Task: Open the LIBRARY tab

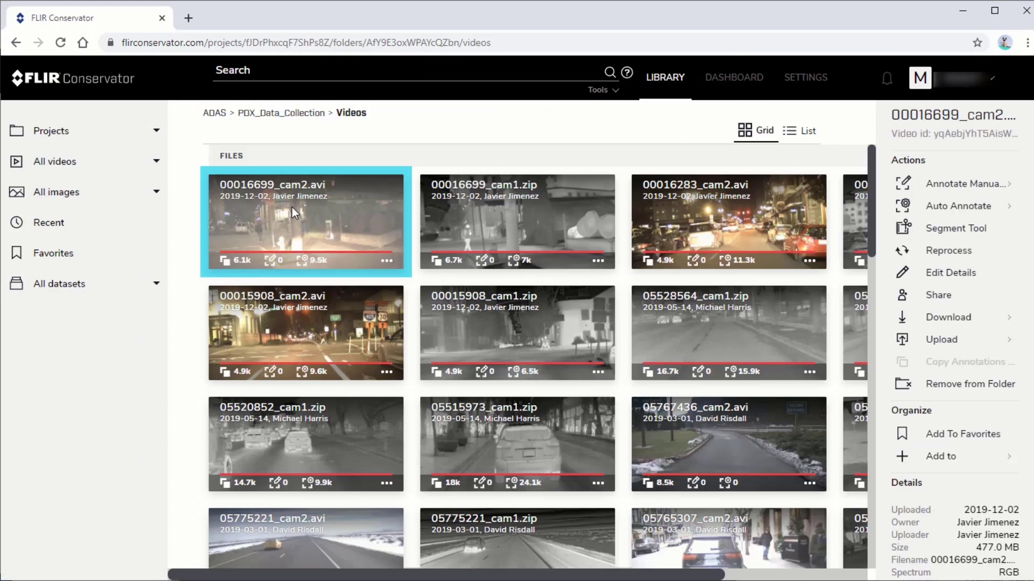Action: tap(666, 76)
